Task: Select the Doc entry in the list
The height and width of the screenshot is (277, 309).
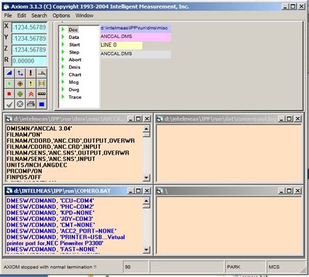Action: [73, 30]
